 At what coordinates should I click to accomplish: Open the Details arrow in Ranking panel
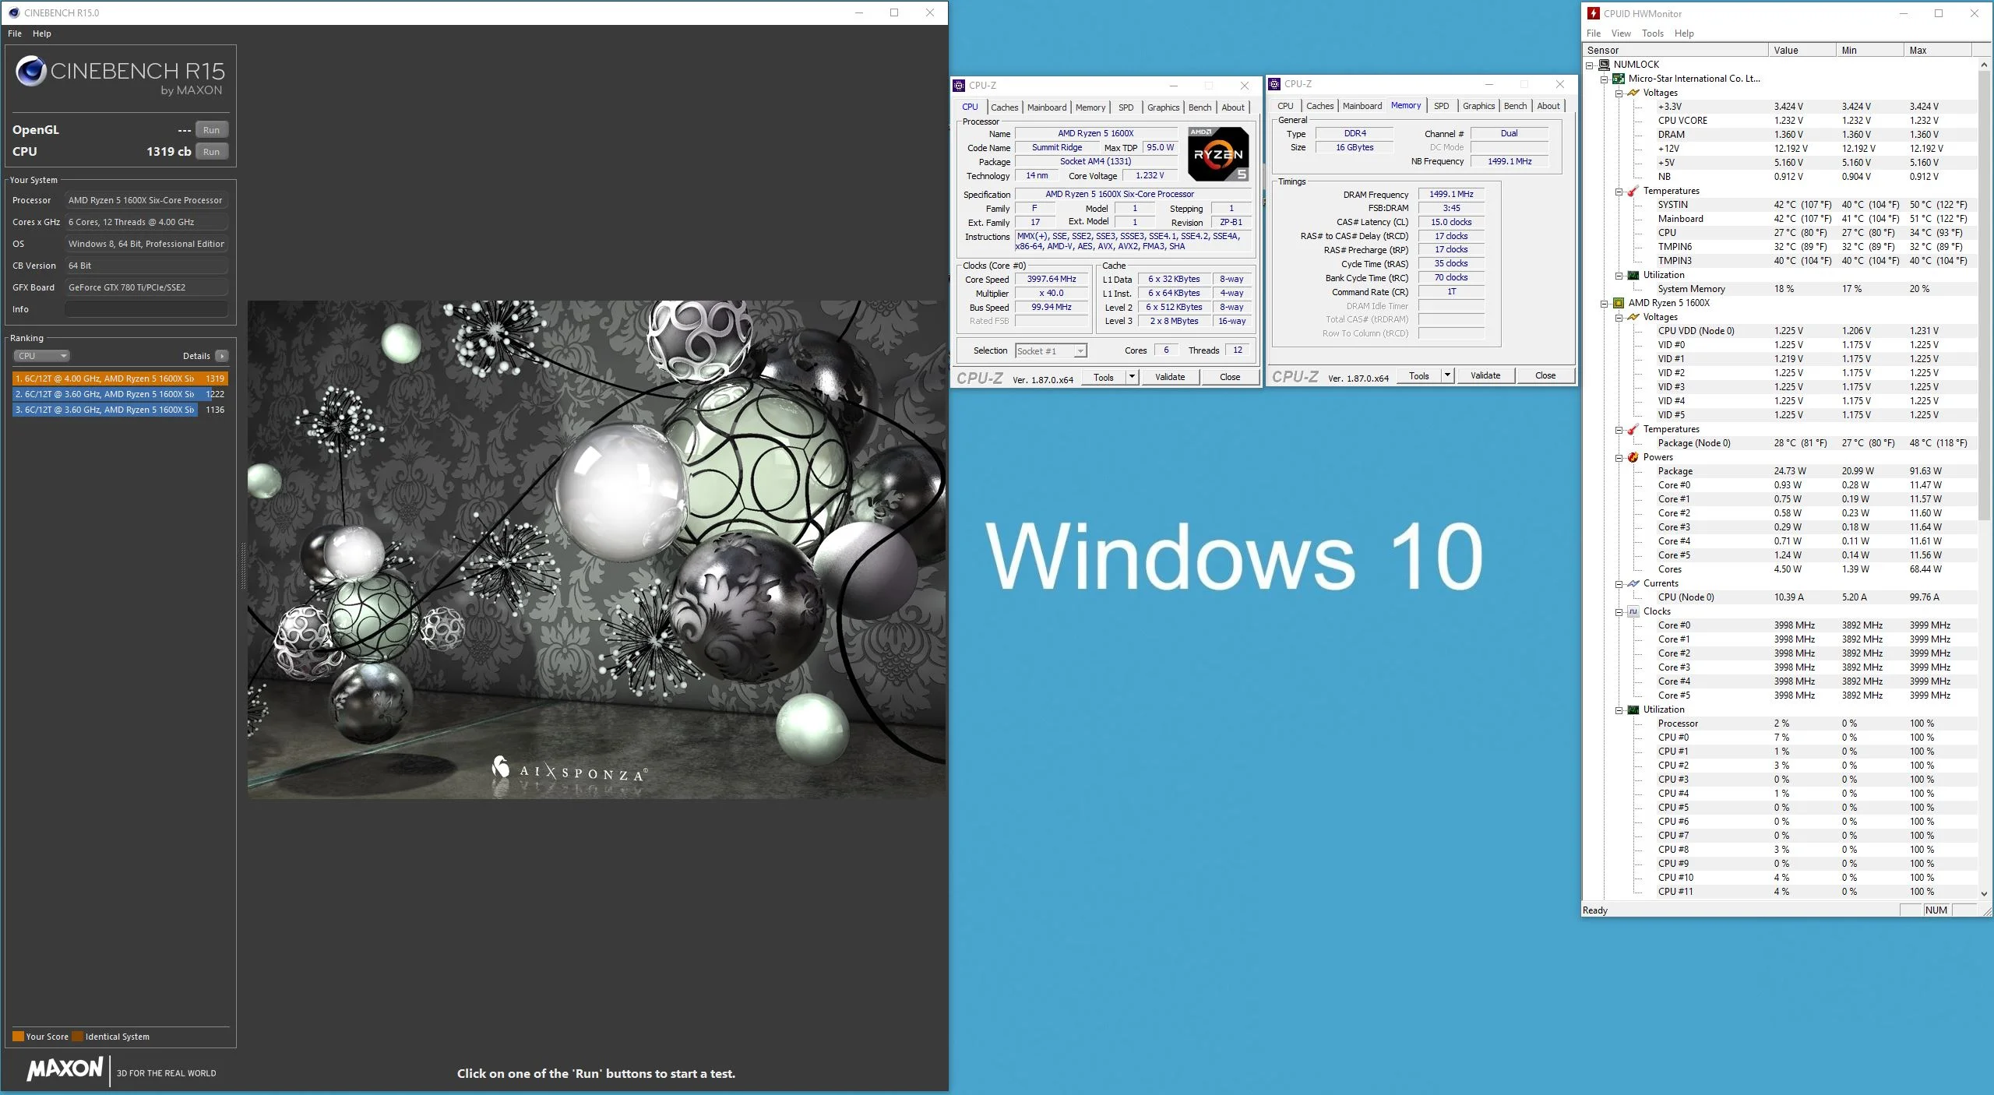[x=222, y=356]
